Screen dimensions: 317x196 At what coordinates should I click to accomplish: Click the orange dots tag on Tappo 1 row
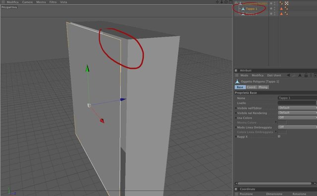(x=286, y=8)
